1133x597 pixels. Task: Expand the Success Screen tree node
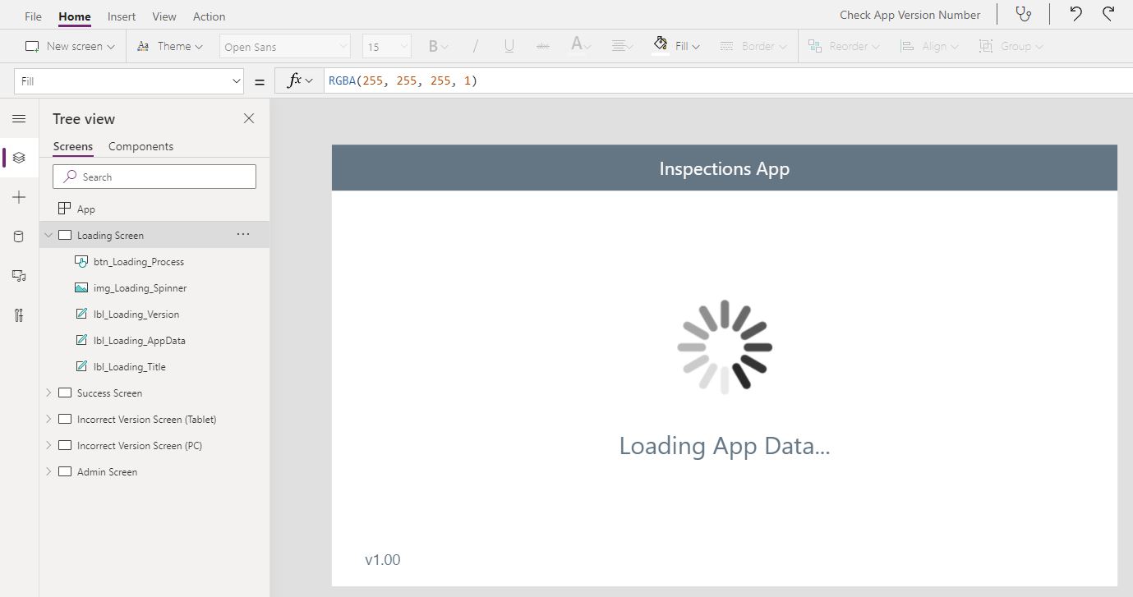click(x=48, y=393)
